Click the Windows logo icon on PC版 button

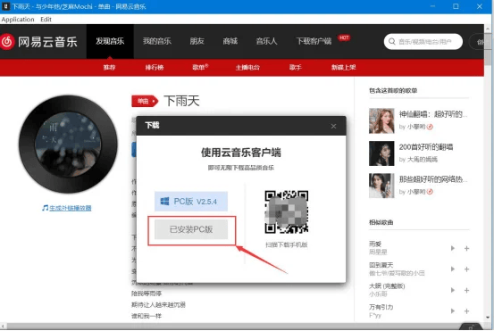tap(164, 202)
